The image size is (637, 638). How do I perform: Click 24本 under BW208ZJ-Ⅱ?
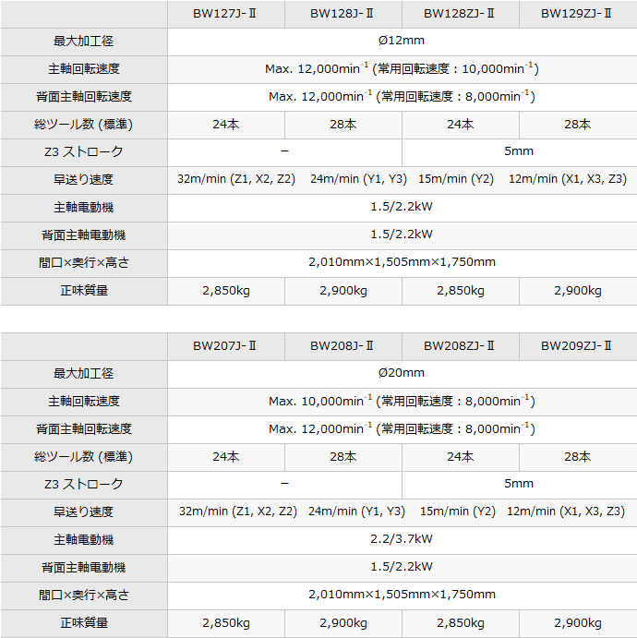click(x=460, y=457)
